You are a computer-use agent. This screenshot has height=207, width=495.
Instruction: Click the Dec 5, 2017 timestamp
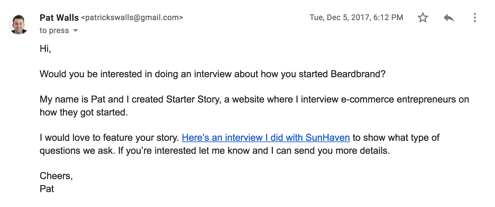pos(356,18)
